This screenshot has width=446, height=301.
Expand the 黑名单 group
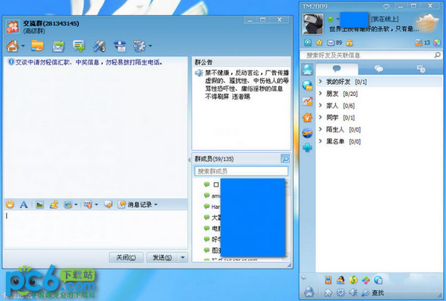coord(379,141)
